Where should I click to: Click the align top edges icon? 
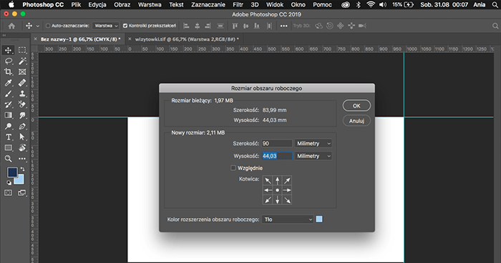point(235,26)
